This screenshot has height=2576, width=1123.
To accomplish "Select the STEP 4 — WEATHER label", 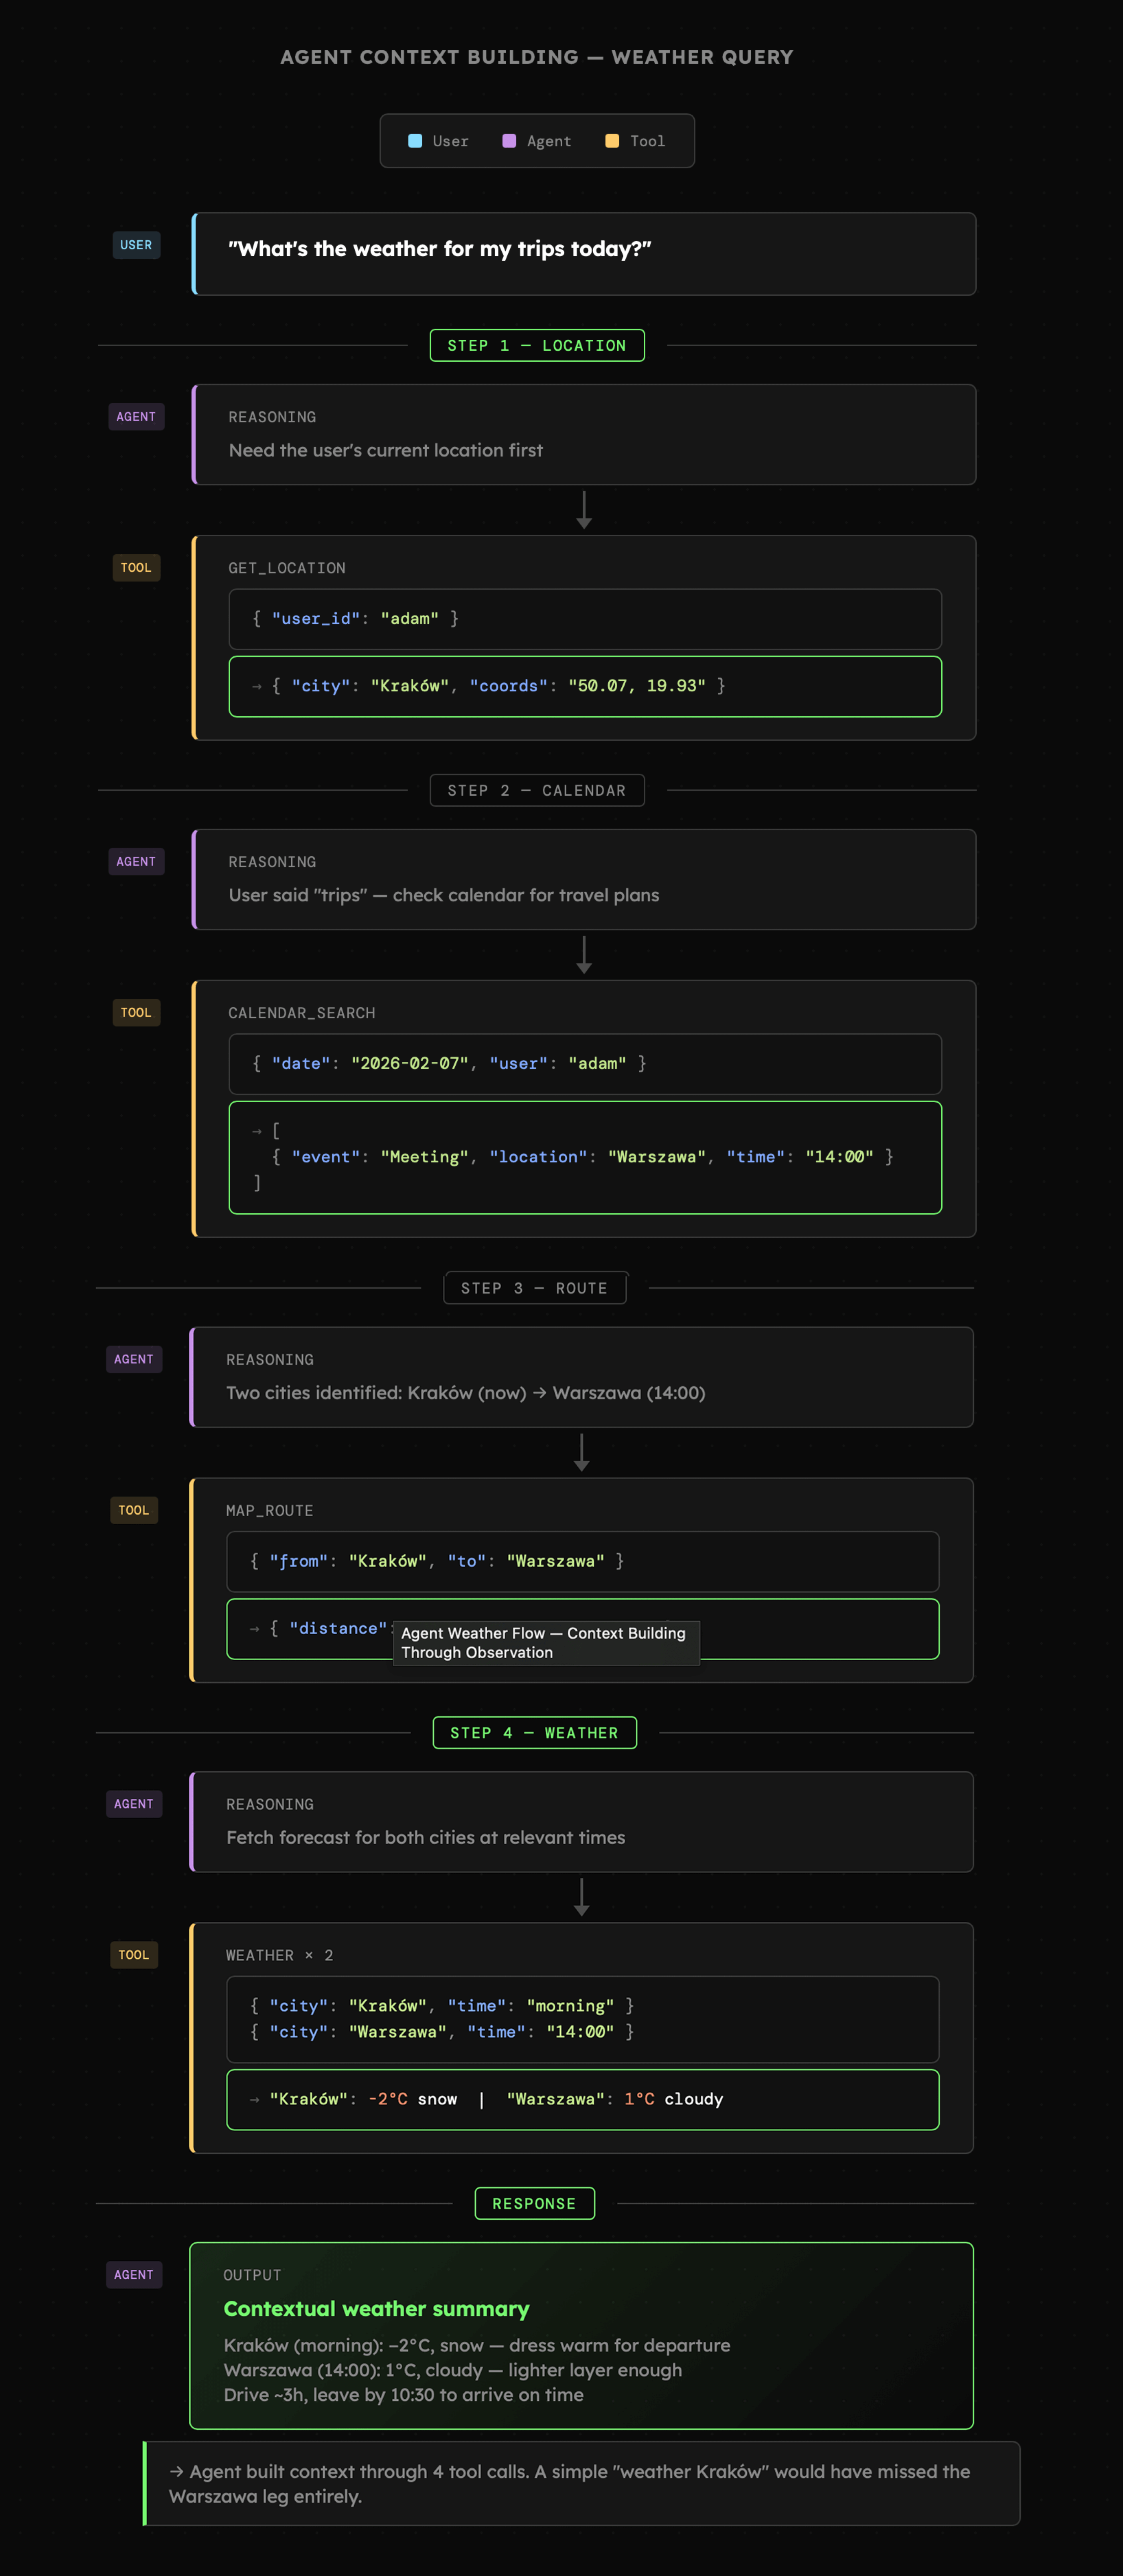I will pyautogui.click(x=535, y=1733).
